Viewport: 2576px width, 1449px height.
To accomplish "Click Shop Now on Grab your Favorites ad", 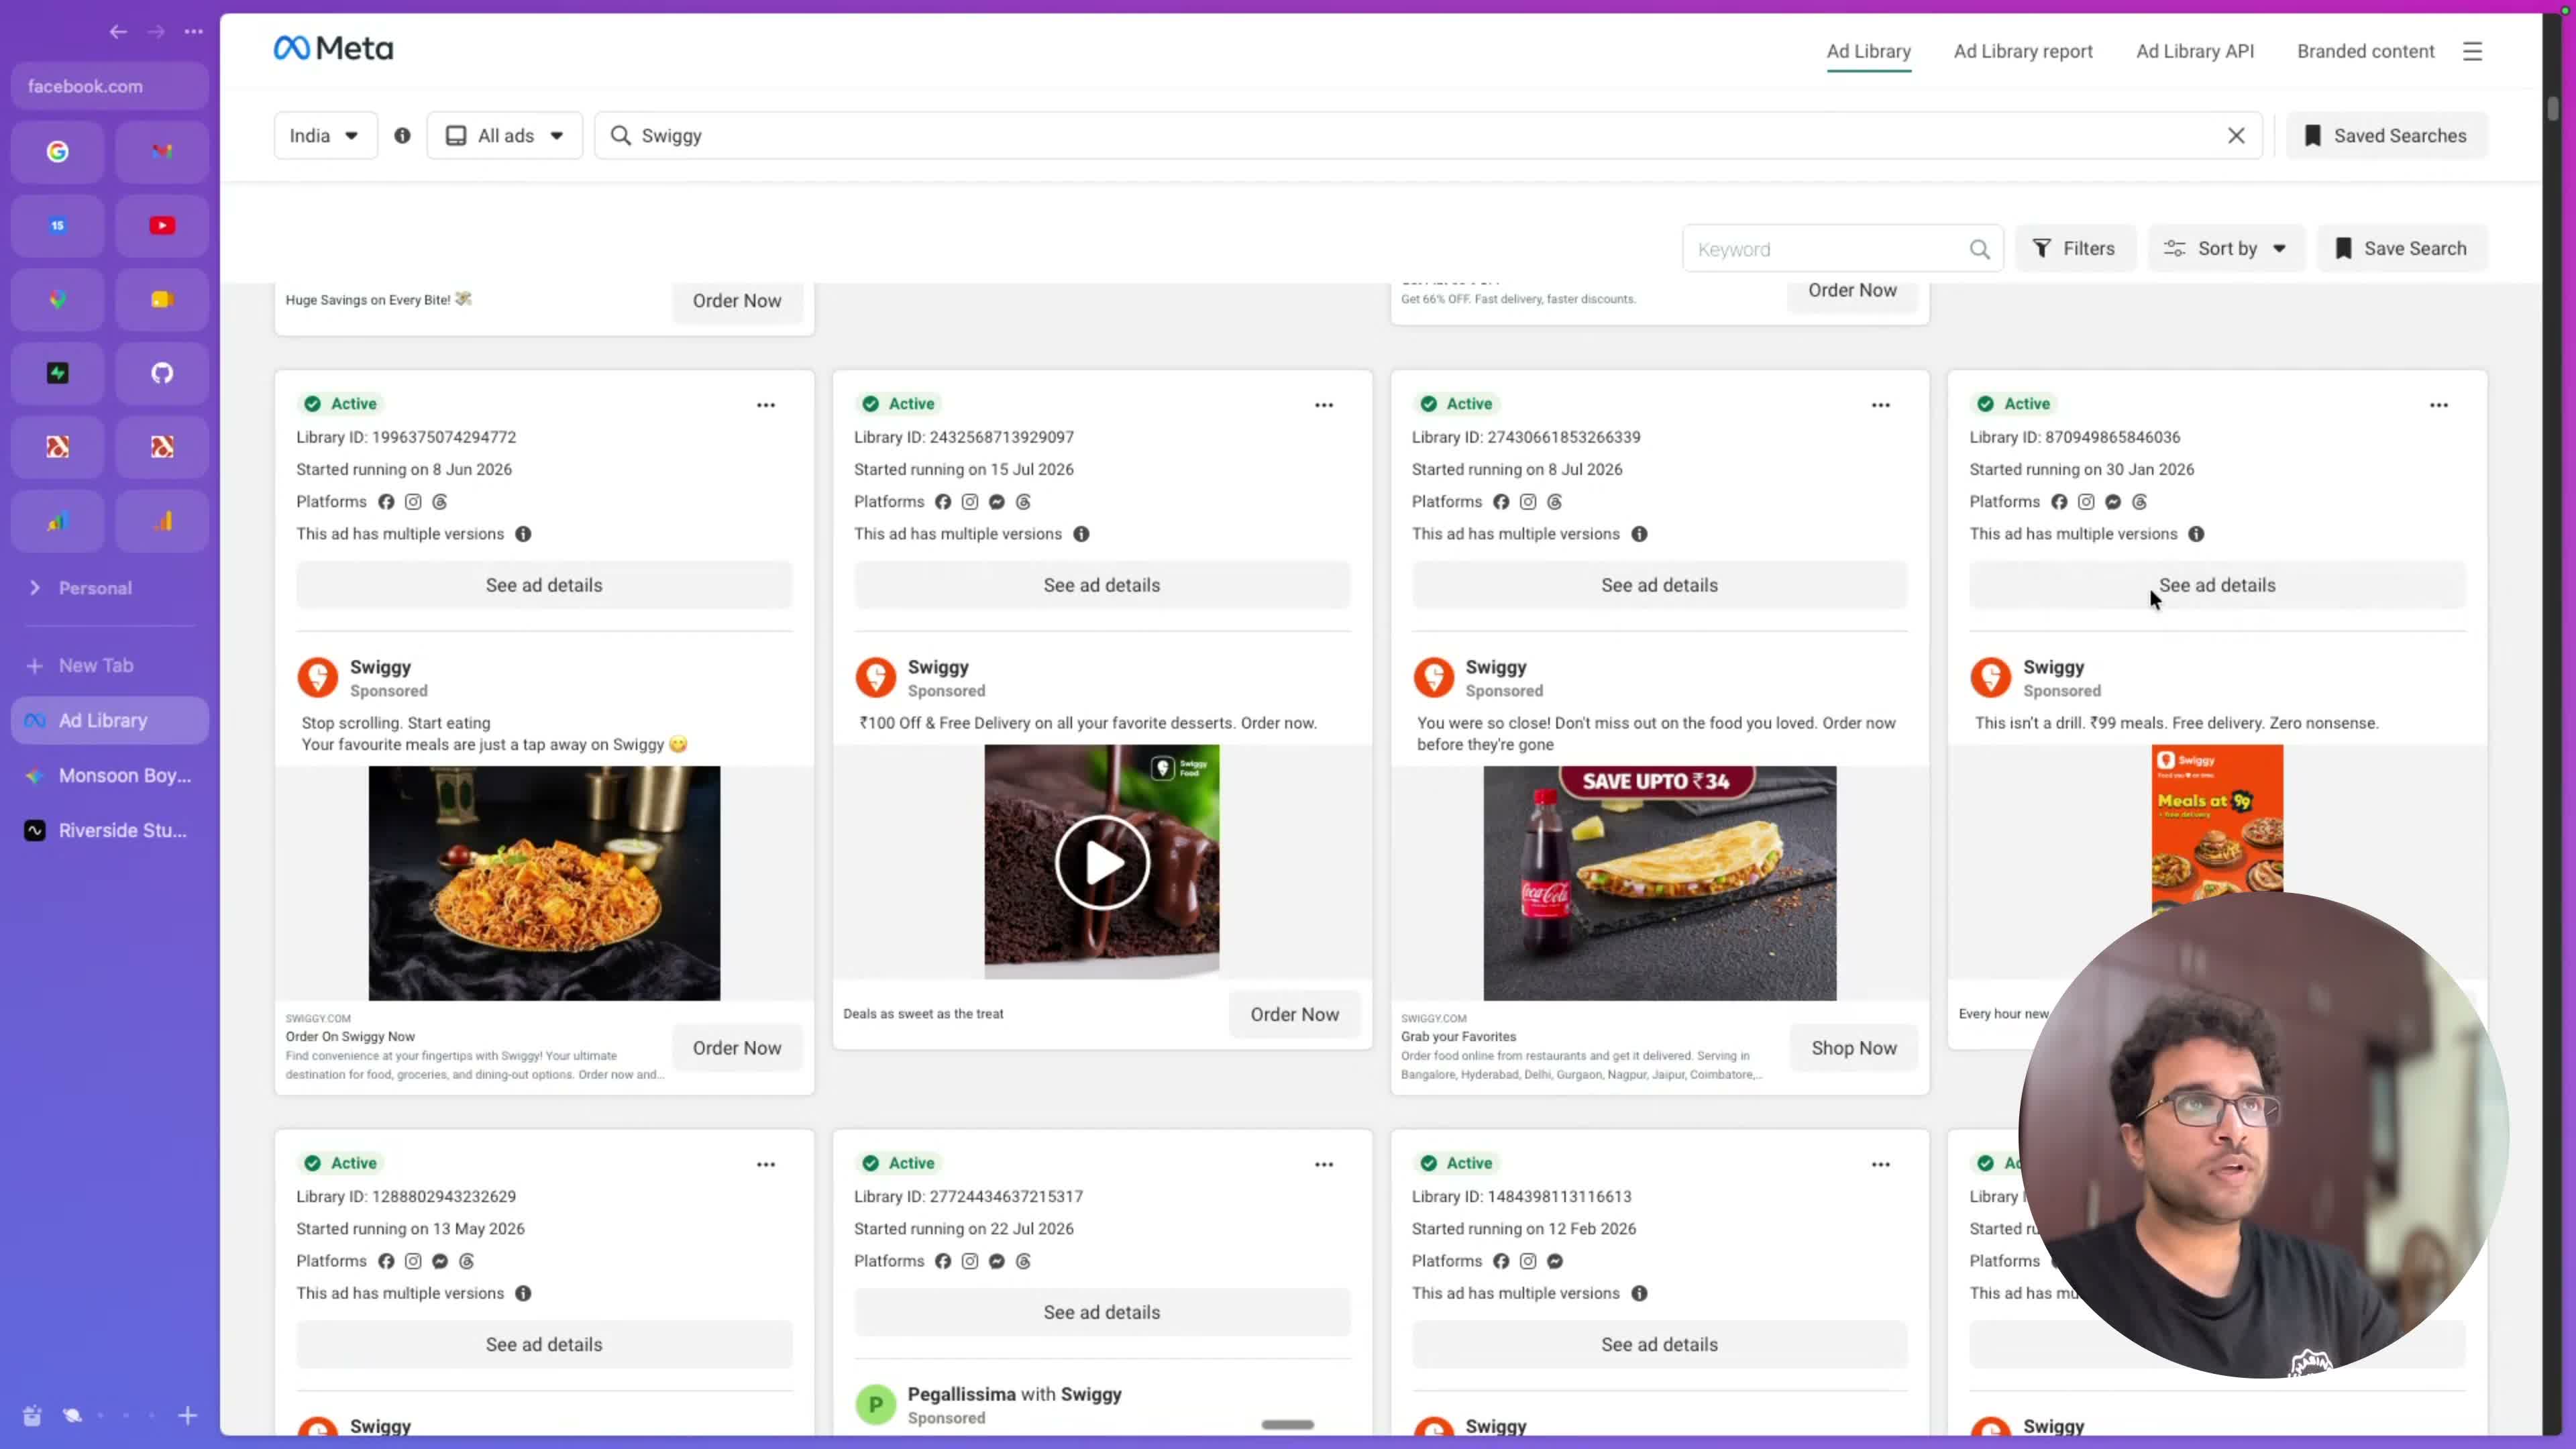I will 1854,1047.
